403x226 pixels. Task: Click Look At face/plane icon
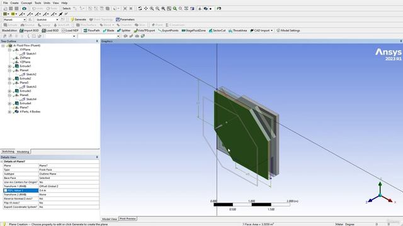pos(219,8)
